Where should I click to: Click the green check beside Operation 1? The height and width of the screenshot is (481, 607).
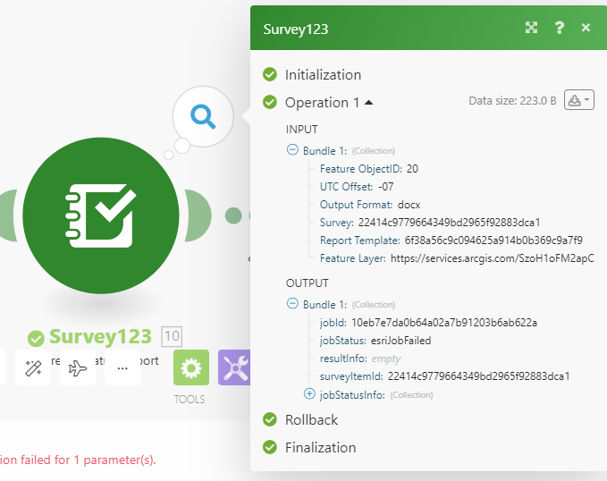click(x=270, y=102)
